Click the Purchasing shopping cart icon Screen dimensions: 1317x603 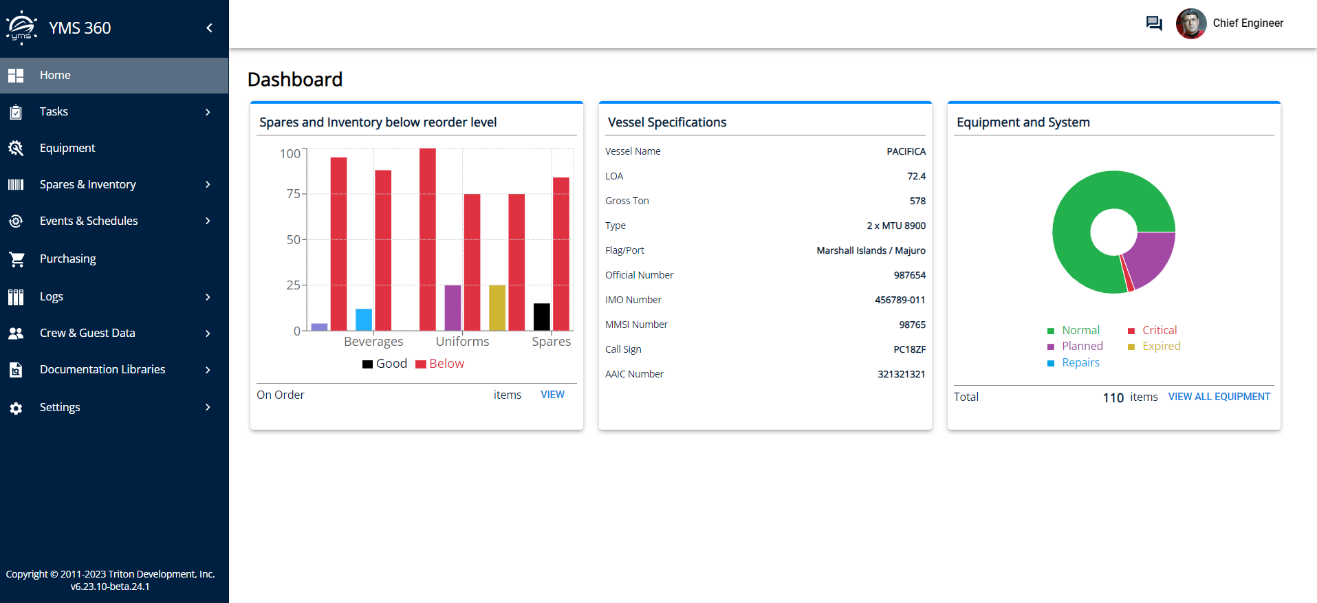click(x=17, y=259)
